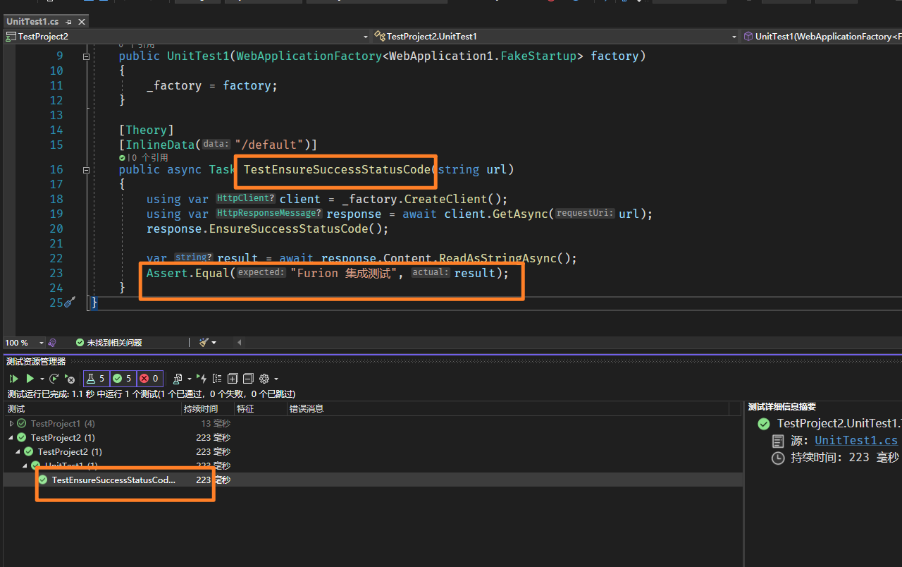Image resolution: width=902 pixels, height=567 pixels.
Task: Run all tests in view
Action: [x=14, y=379]
